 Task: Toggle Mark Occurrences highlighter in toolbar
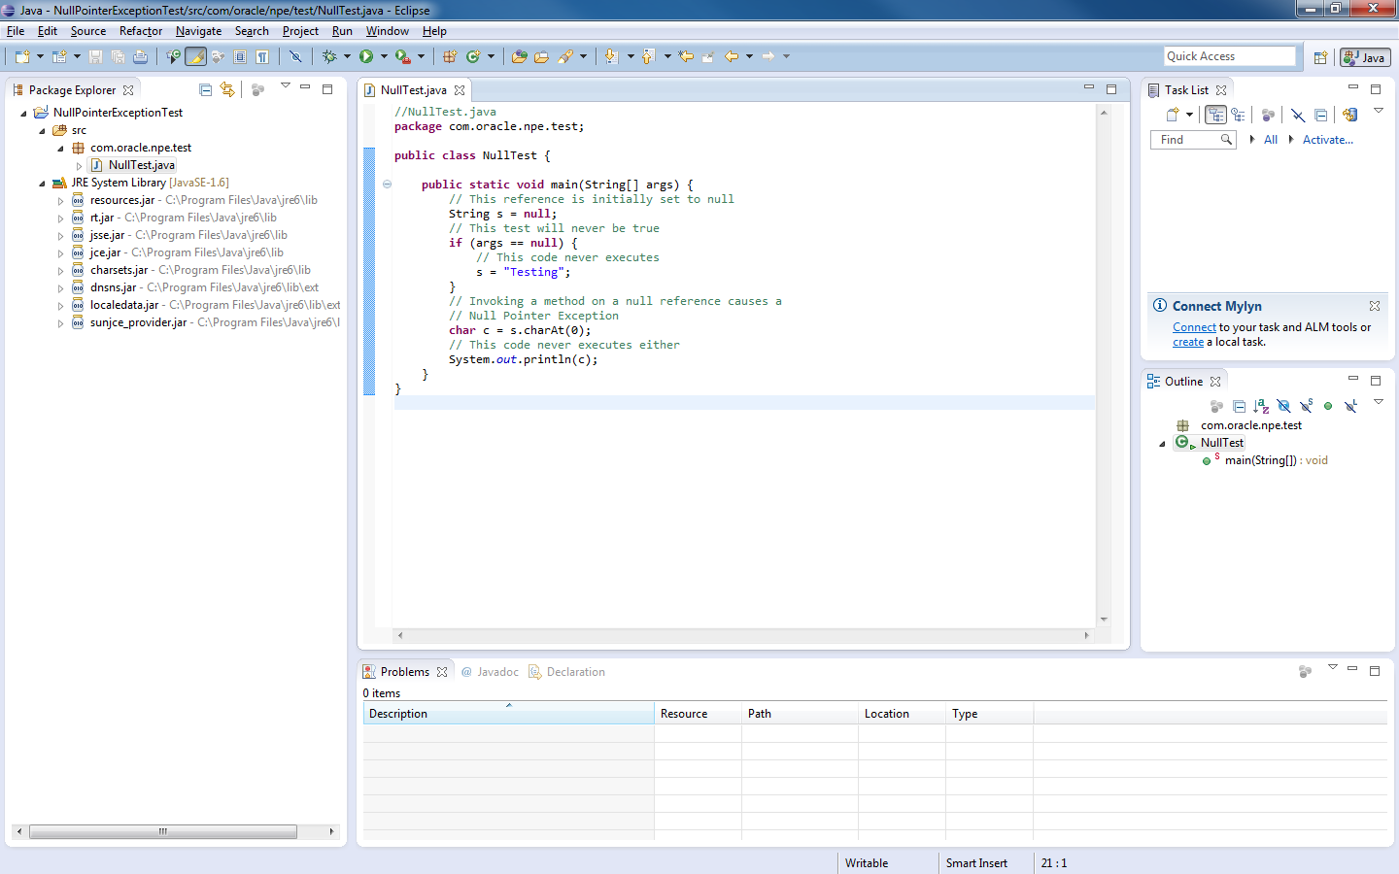195,56
